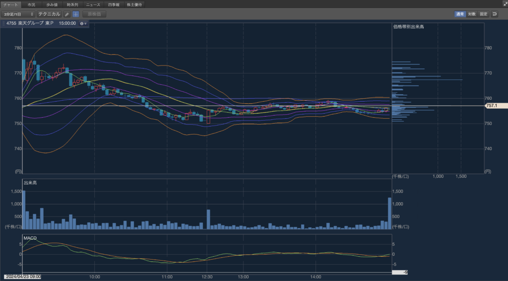
Task: Click the opening 1,500 volume bar
Action: (x=24, y=210)
